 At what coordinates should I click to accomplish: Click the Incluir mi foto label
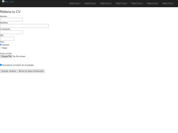tap(6, 54)
